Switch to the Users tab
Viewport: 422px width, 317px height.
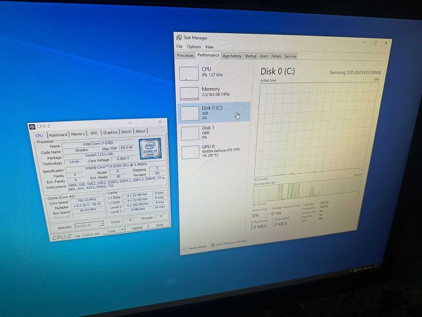click(264, 56)
